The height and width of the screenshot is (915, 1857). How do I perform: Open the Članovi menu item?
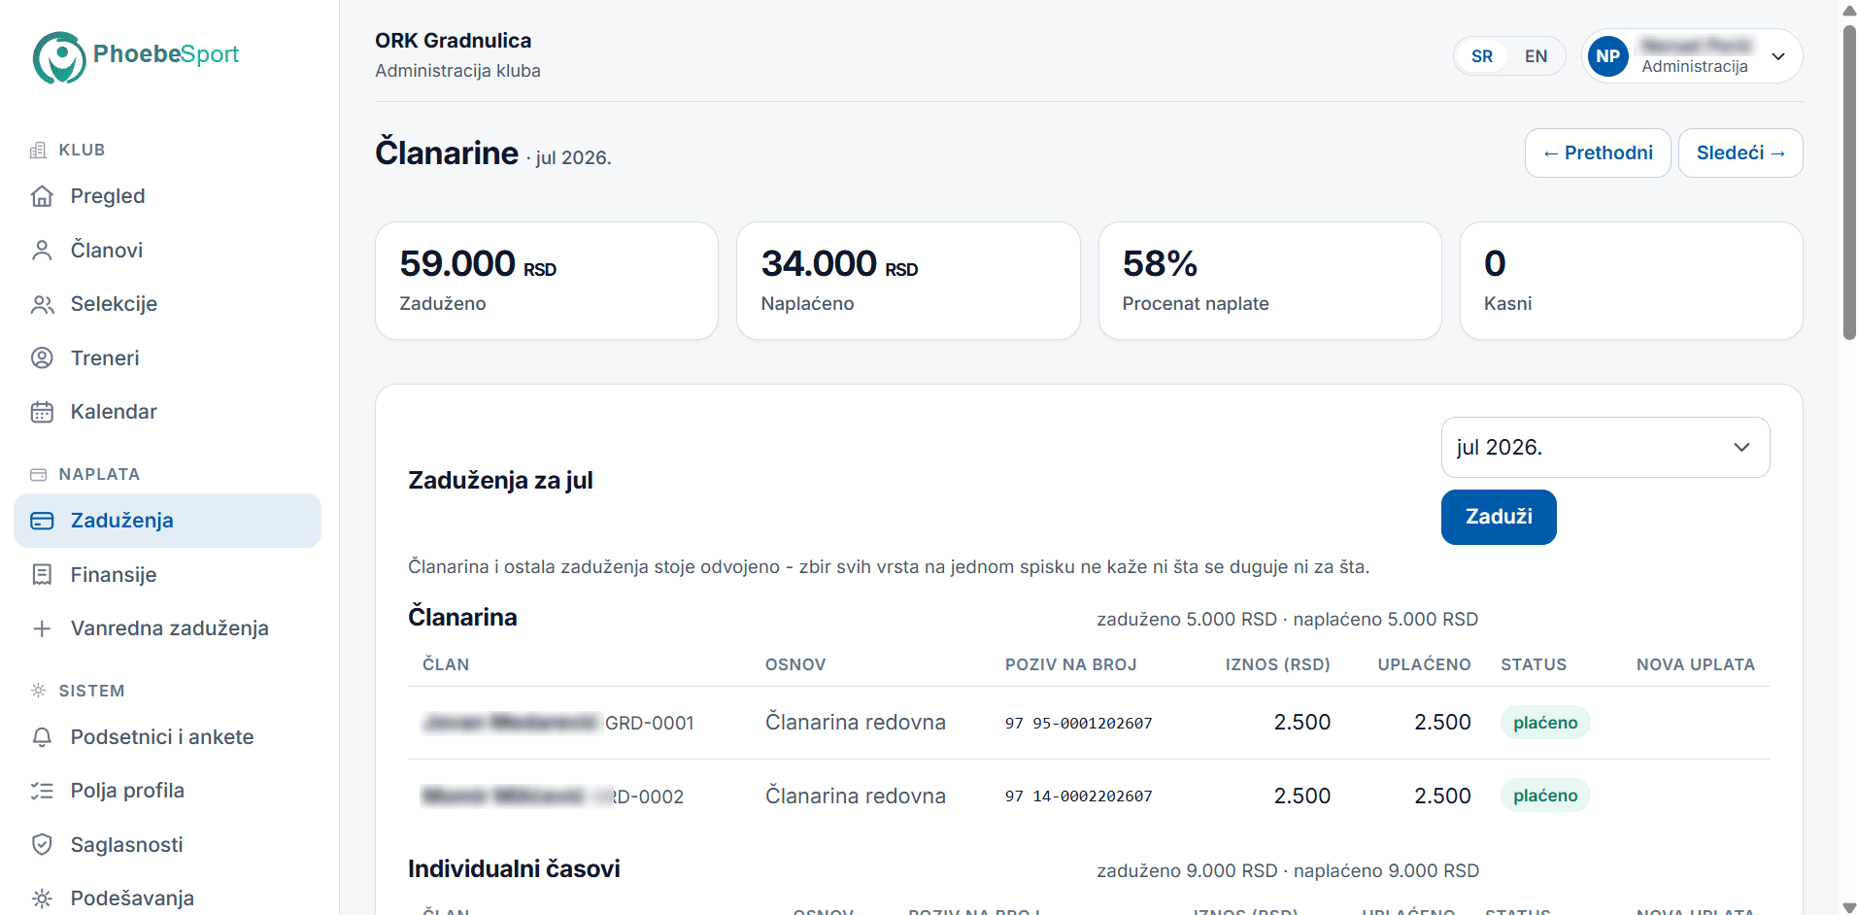(x=167, y=251)
